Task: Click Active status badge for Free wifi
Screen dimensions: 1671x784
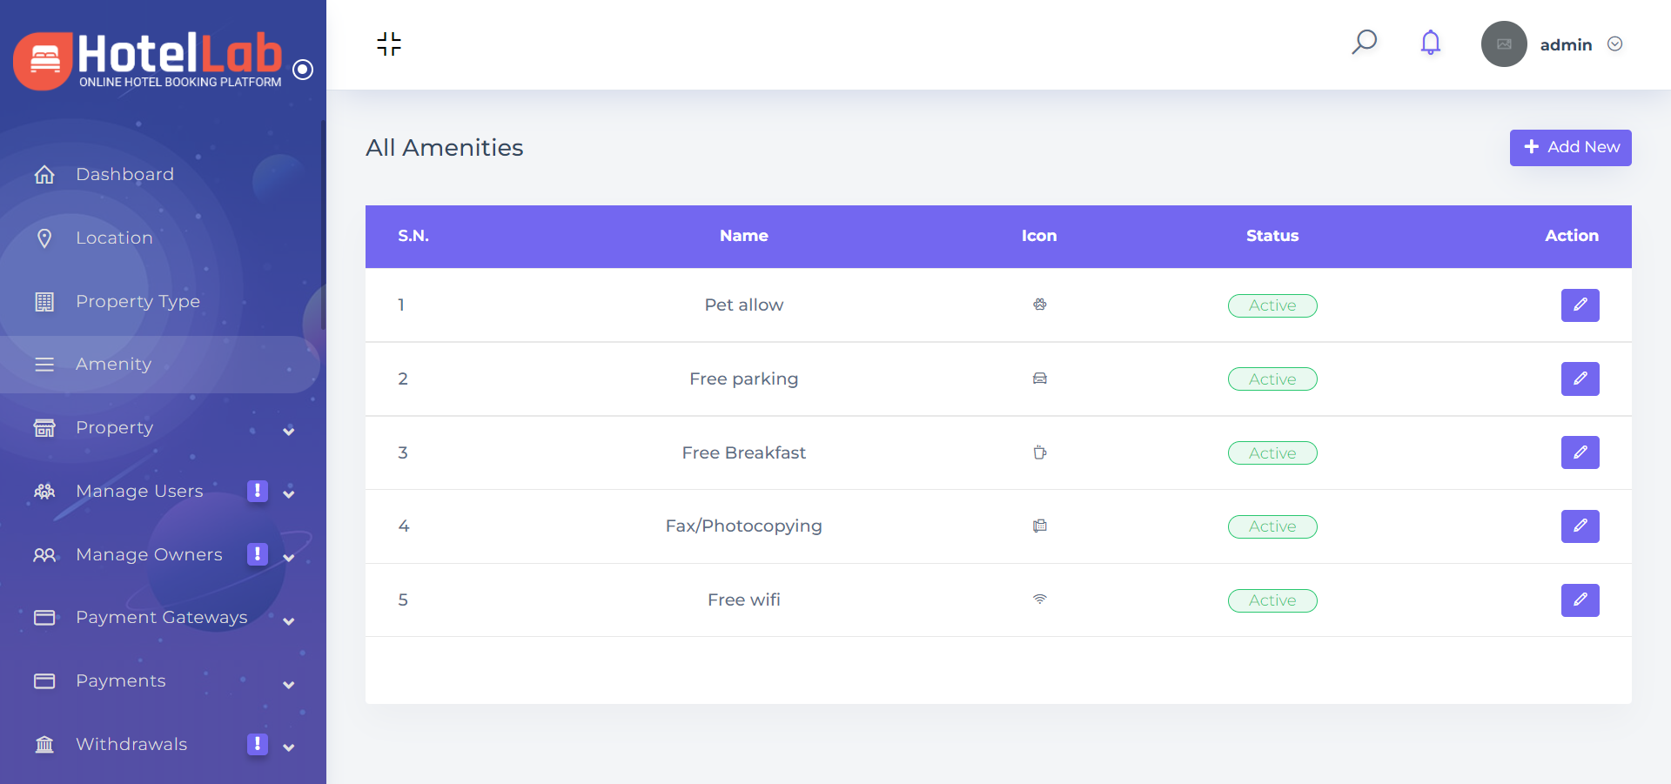Action: (1272, 600)
